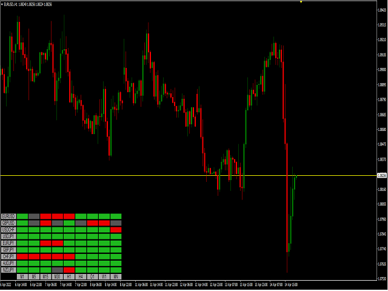Click the red NZDJPY H1 signal cell
The width and height of the screenshot is (388, 291).
(69, 270)
